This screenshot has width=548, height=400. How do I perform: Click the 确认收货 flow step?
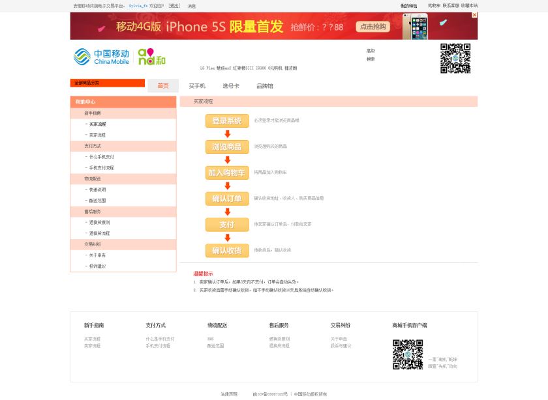pos(227,250)
